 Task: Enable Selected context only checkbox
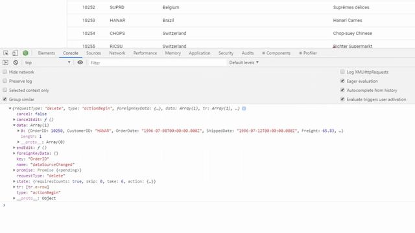[5, 90]
